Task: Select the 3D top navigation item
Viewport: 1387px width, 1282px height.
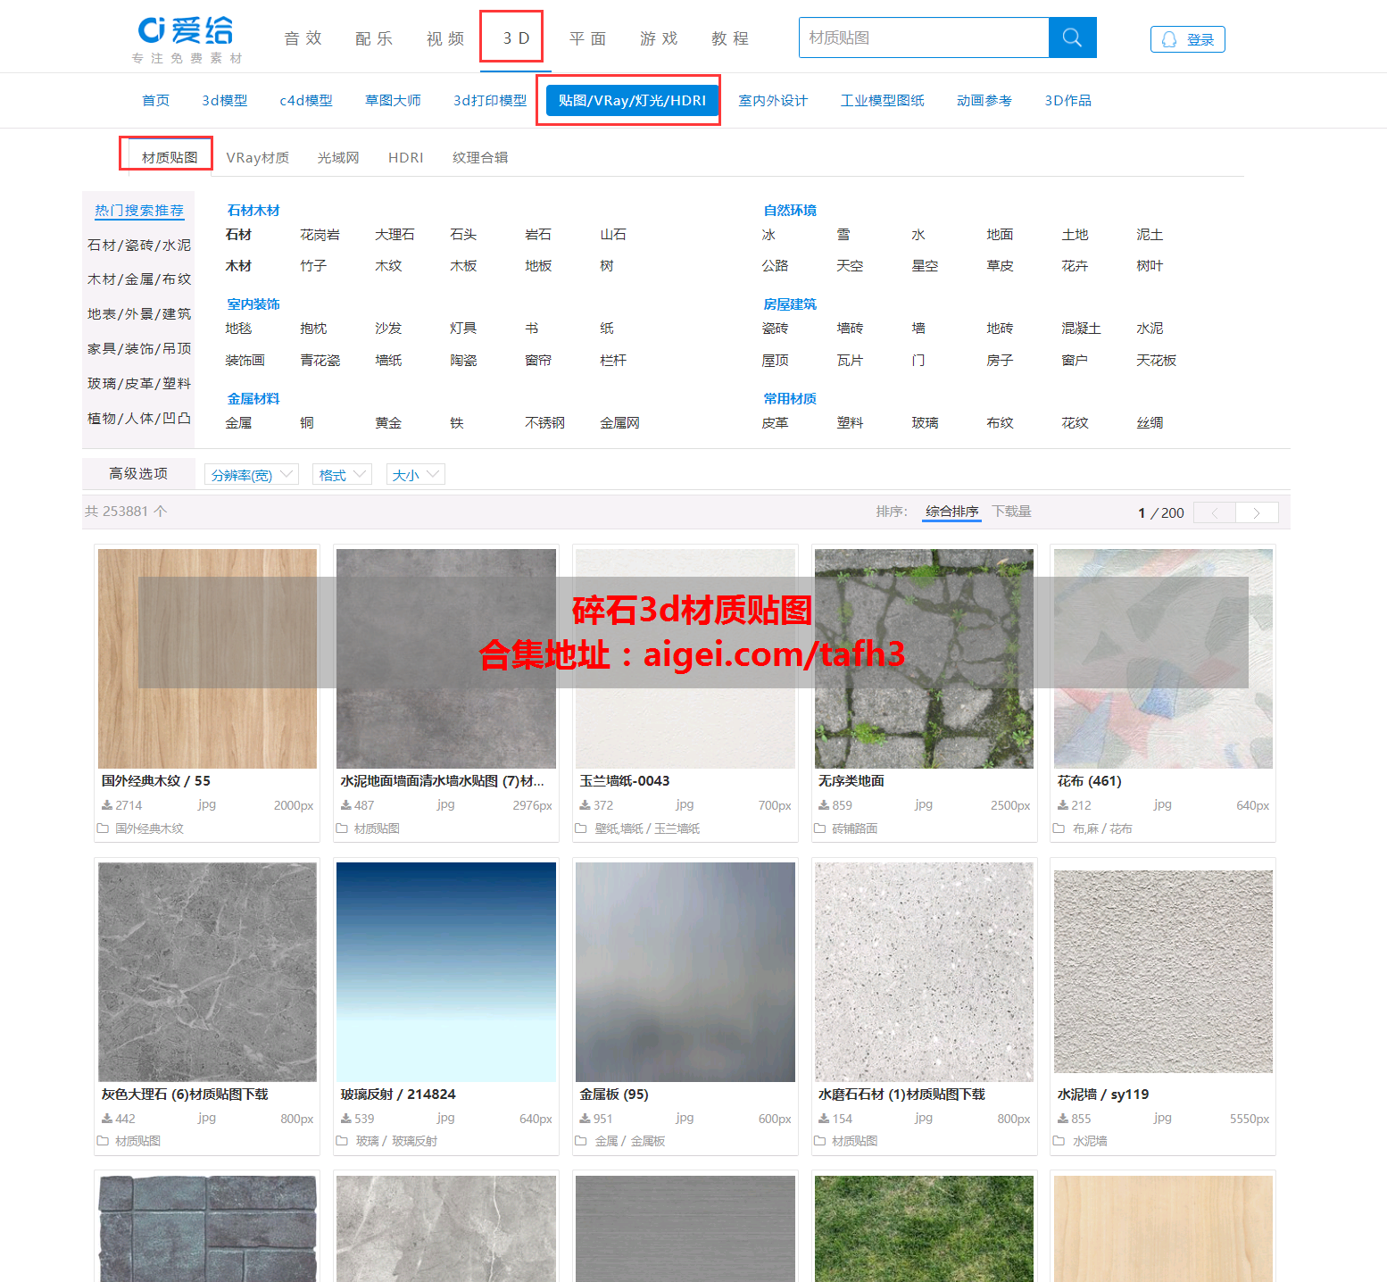Action: coord(516,38)
